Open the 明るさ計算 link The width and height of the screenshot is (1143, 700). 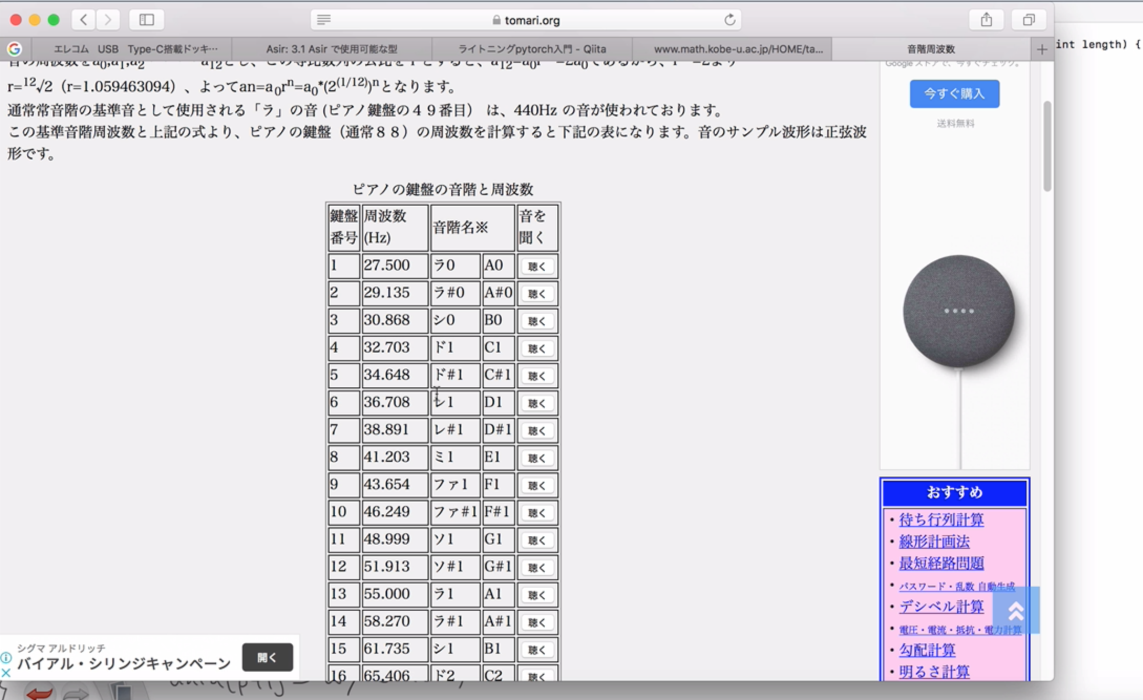934,672
